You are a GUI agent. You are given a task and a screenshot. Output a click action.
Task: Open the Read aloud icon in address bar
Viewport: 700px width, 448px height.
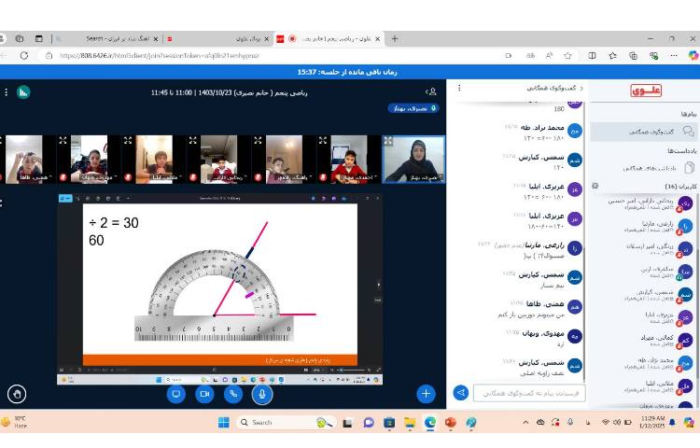[549, 56]
